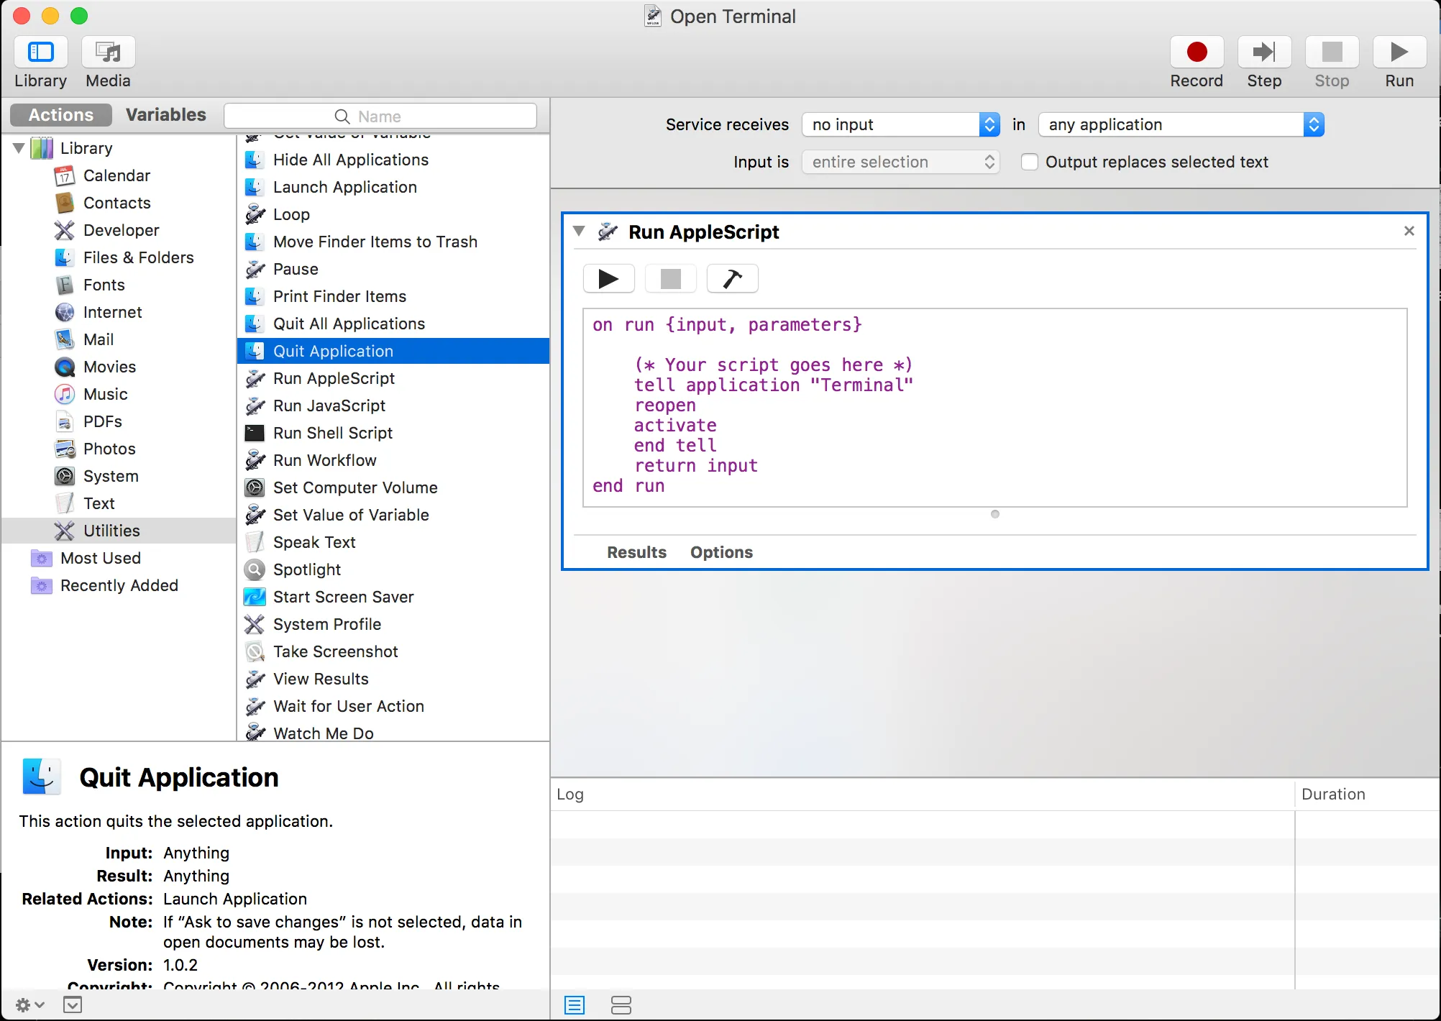
Task: Collapse the Library tree disclosure triangle
Action: pos(19,149)
